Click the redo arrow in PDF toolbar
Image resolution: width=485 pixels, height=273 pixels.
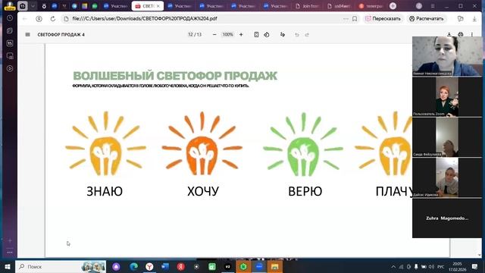point(307,35)
